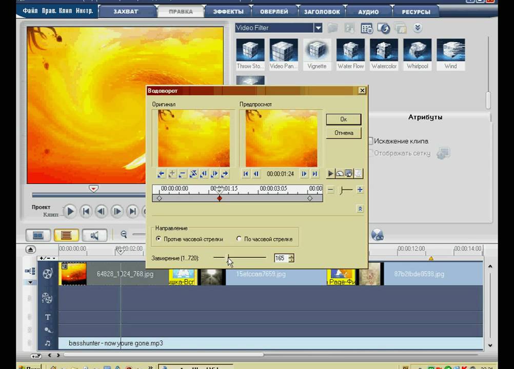Image resolution: width=514 pixels, height=369 pixels.
Task: Jump to dialog preview end frame
Action: coord(314,174)
